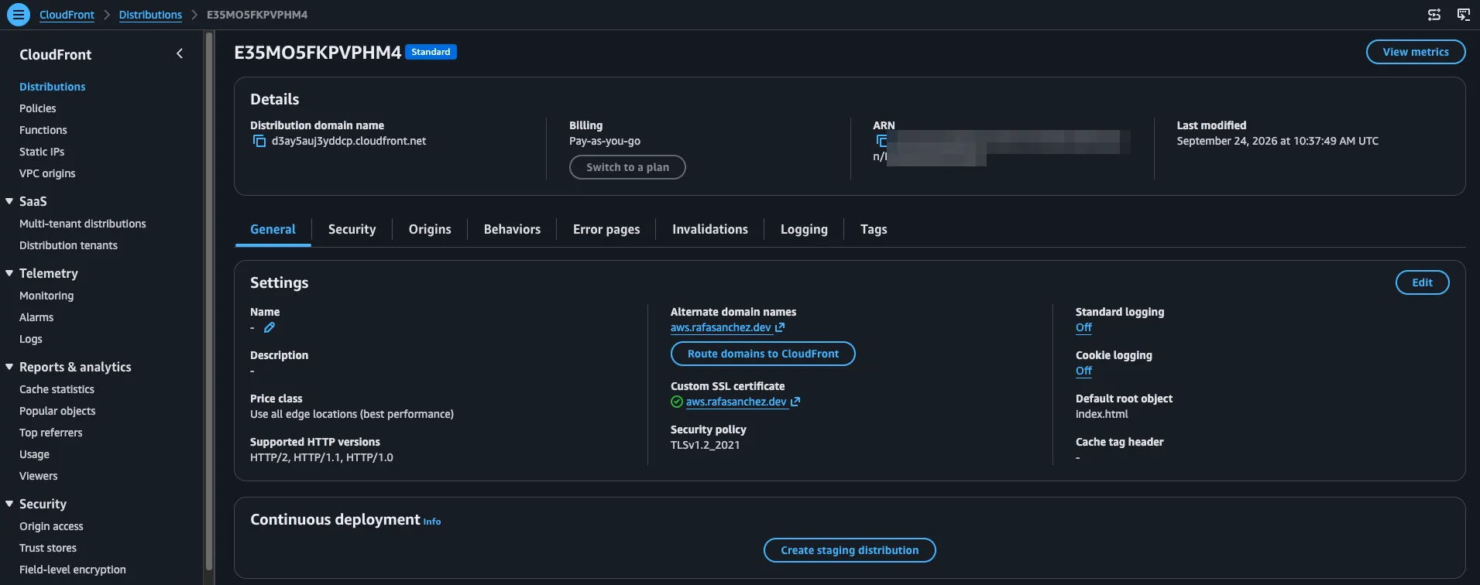Click the sidebar vertical scrollbar
Screen dimensions: 1480x585
point(208,302)
